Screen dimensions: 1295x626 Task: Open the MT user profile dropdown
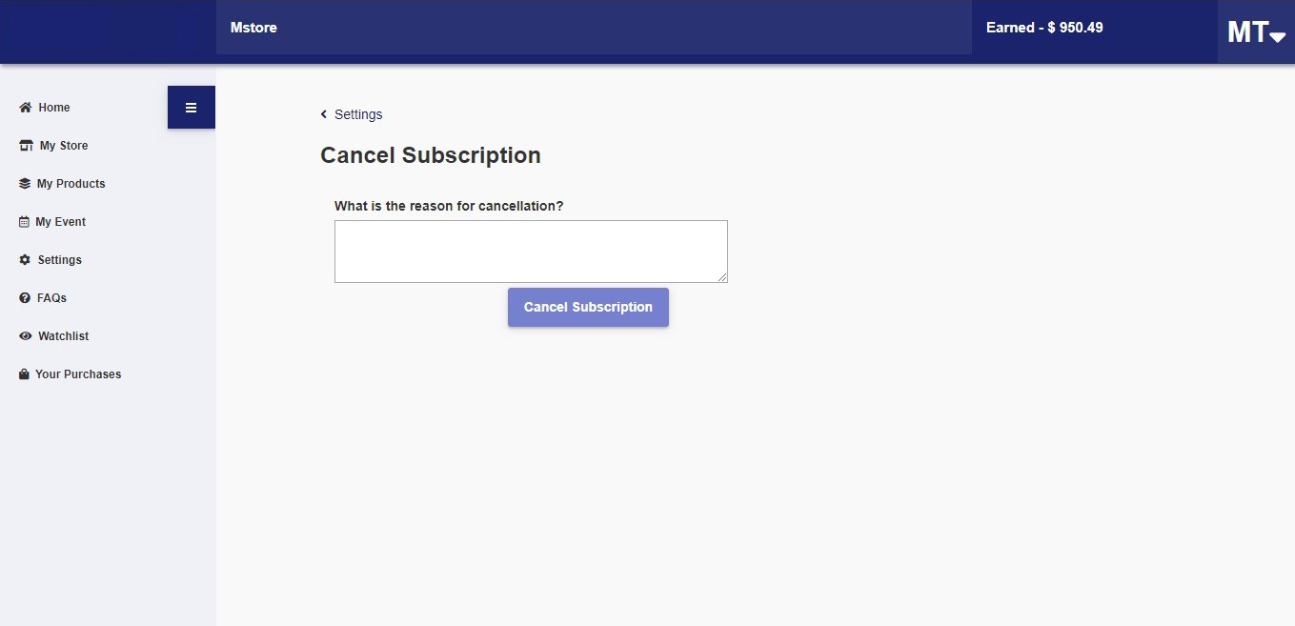(1256, 32)
